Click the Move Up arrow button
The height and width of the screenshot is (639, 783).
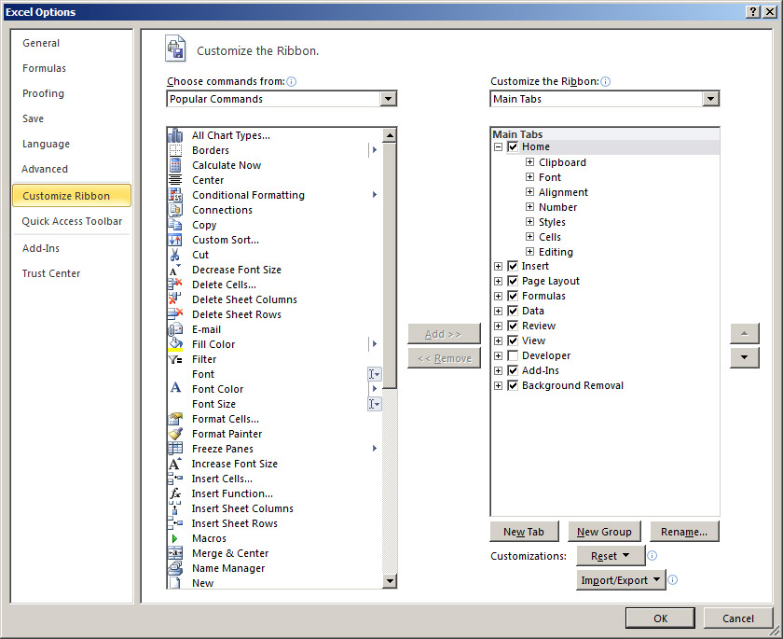coord(745,333)
